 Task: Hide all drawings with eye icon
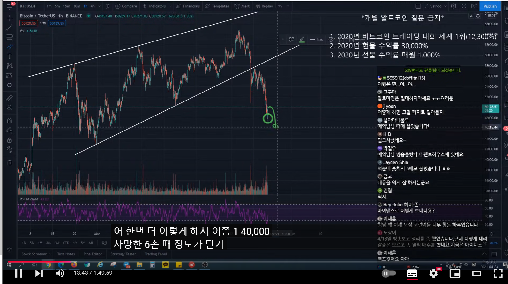[10, 149]
